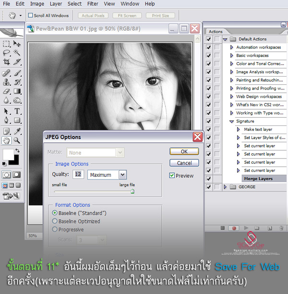288x294 pixels.
Task: Open the Quality preset dropdown (Maximum)
Action: [x=122, y=175]
